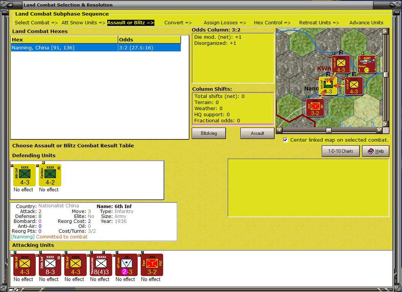
Task: Click the Weather: 0 shift line
Action: pos(208,109)
